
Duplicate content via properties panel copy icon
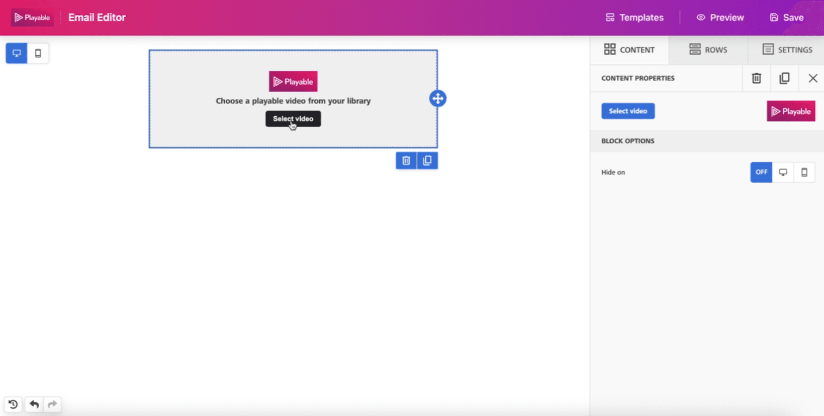pyautogui.click(x=784, y=78)
